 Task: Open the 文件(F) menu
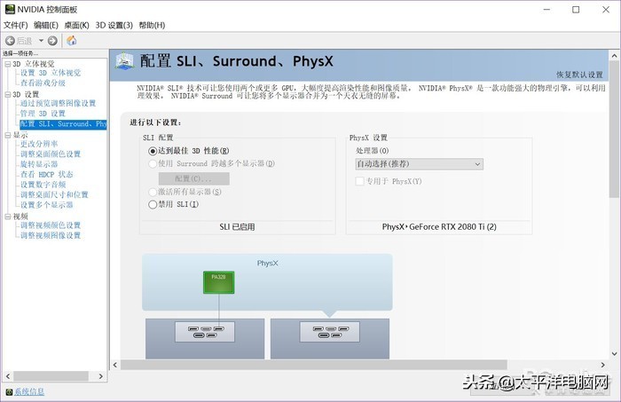point(16,25)
